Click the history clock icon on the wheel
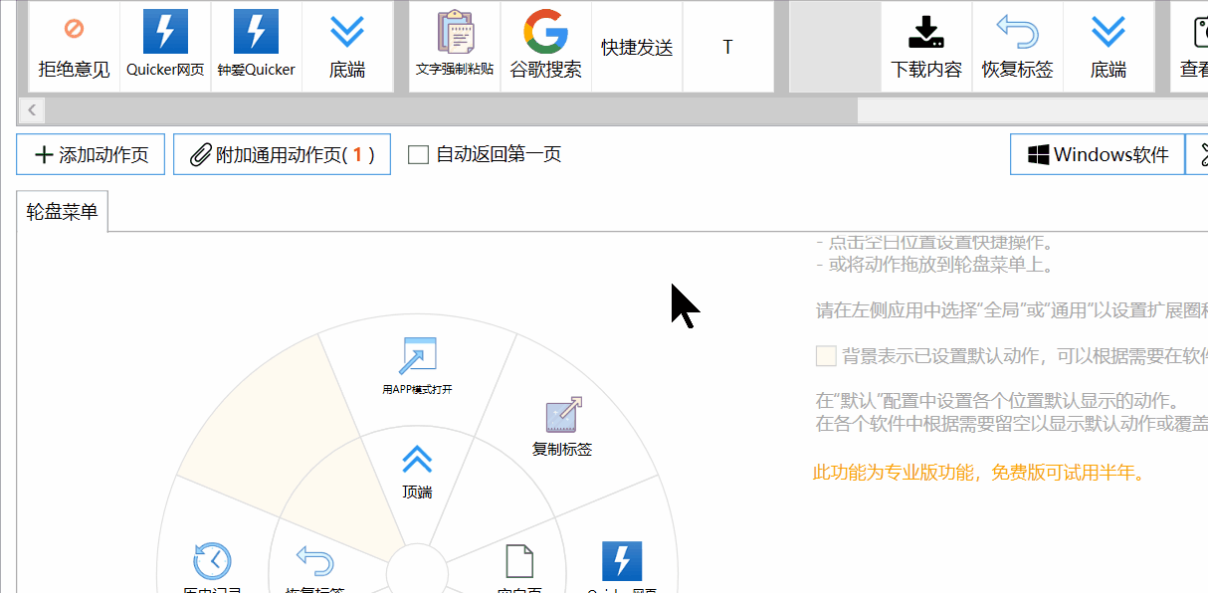The height and width of the screenshot is (593, 1208). point(213,561)
